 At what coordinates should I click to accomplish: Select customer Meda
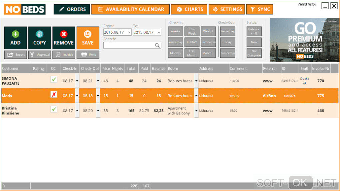pyautogui.click(x=7, y=96)
